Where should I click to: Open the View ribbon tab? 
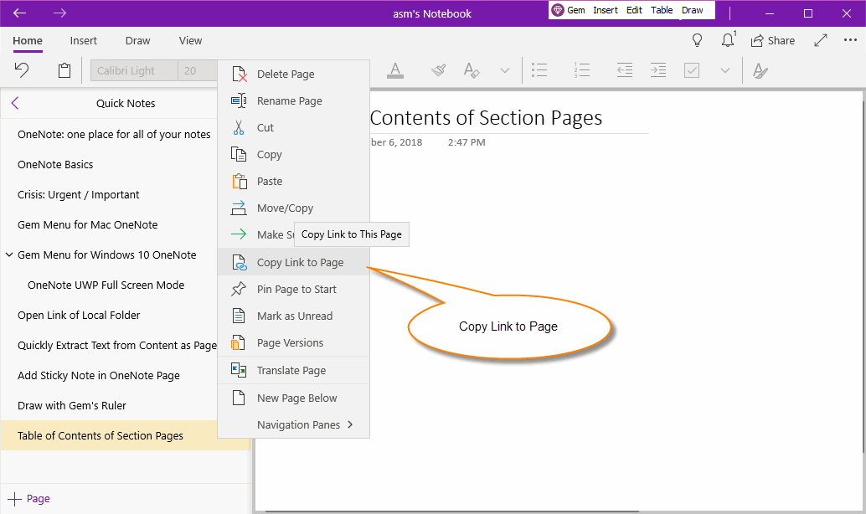click(x=191, y=41)
